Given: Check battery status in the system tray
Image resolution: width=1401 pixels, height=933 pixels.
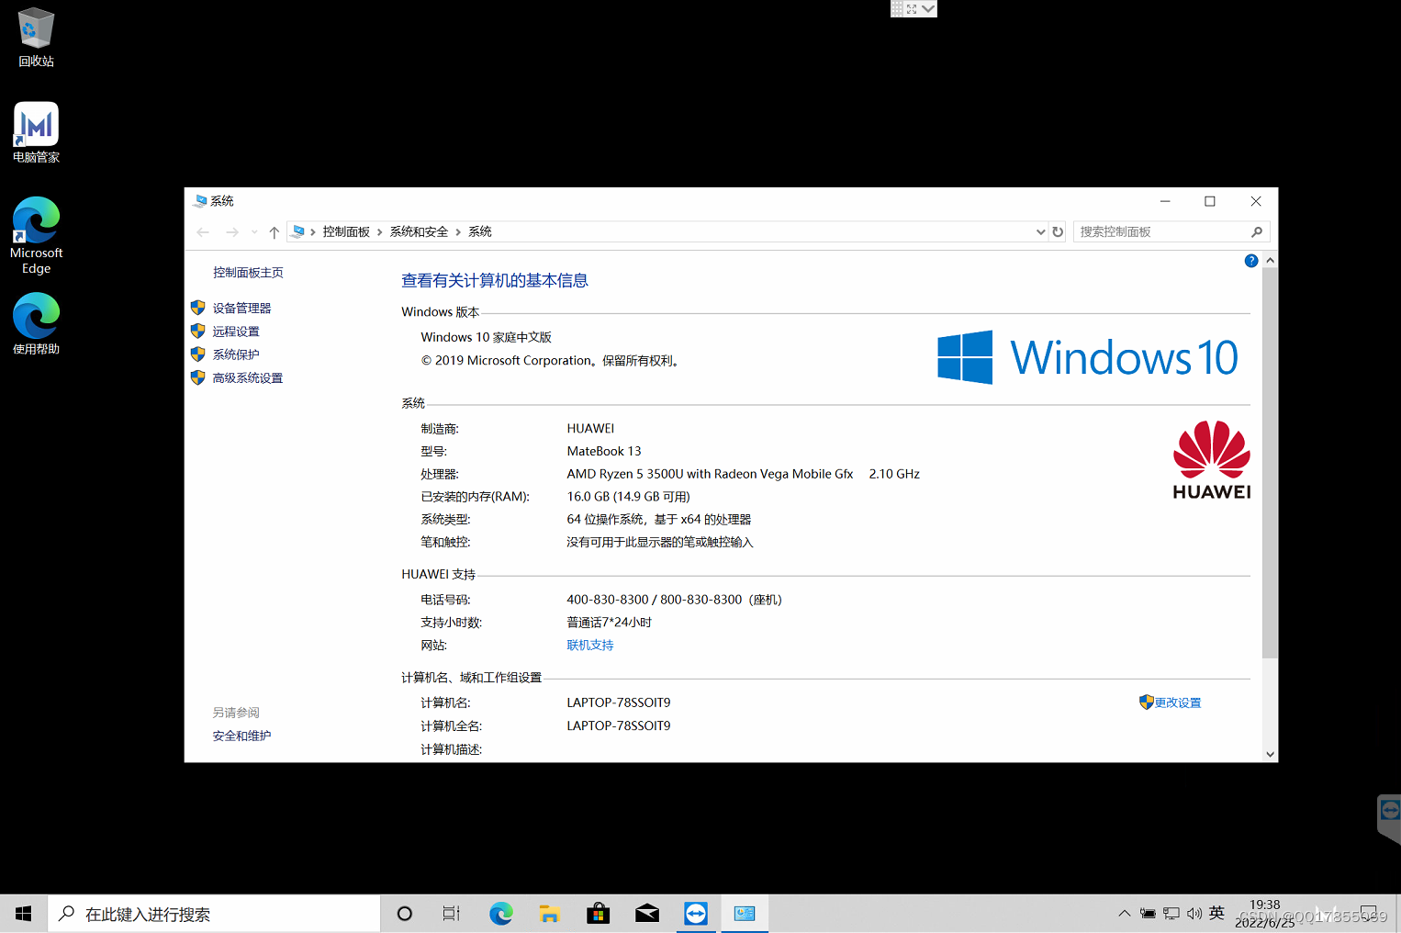Looking at the screenshot, I should click(1148, 914).
